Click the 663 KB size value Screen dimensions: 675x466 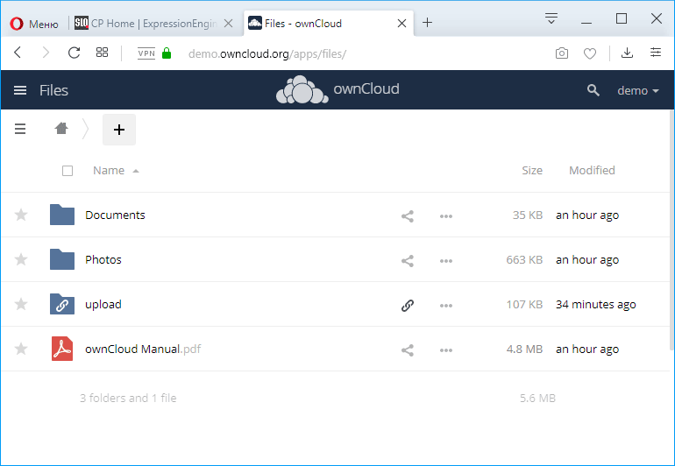[x=524, y=259]
